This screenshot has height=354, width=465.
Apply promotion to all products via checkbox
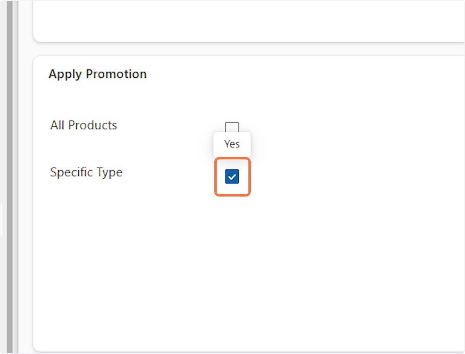coord(232,127)
